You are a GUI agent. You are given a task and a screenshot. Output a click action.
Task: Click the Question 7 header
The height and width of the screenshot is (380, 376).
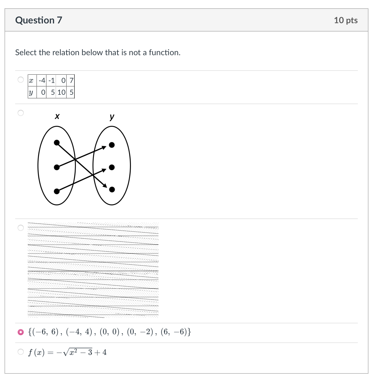(39, 20)
